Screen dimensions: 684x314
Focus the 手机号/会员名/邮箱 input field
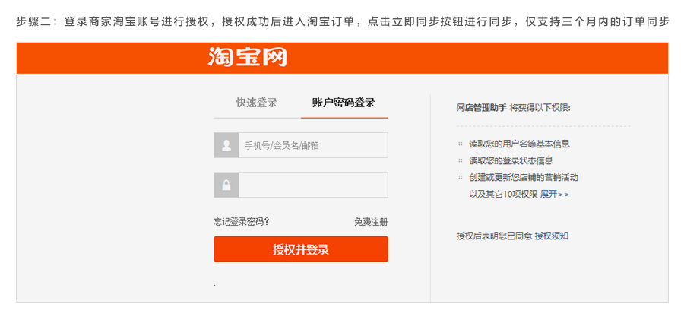click(x=313, y=145)
